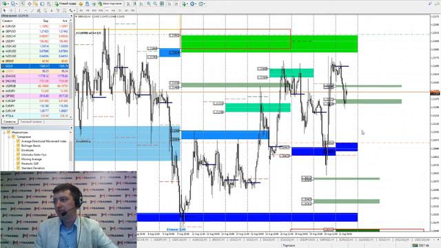Viewport: 441px width, 248px height.
Task: Click the new chart icon
Action: tap(5, 4)
